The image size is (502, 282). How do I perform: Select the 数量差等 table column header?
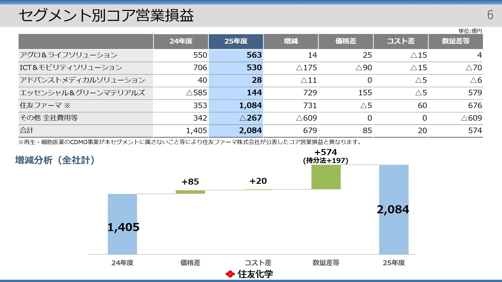(456, 41)
